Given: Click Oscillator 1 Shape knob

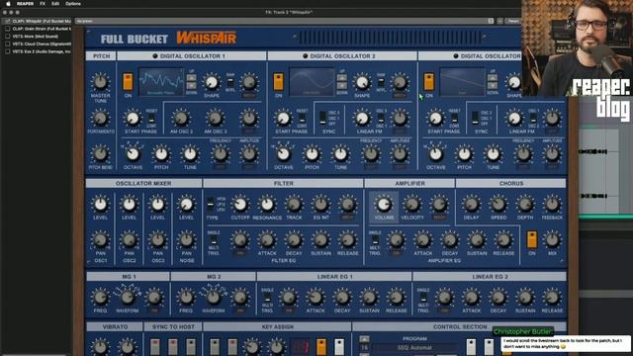Looking at the screenshot, I should pyautogui.click(x=212, y=82).
